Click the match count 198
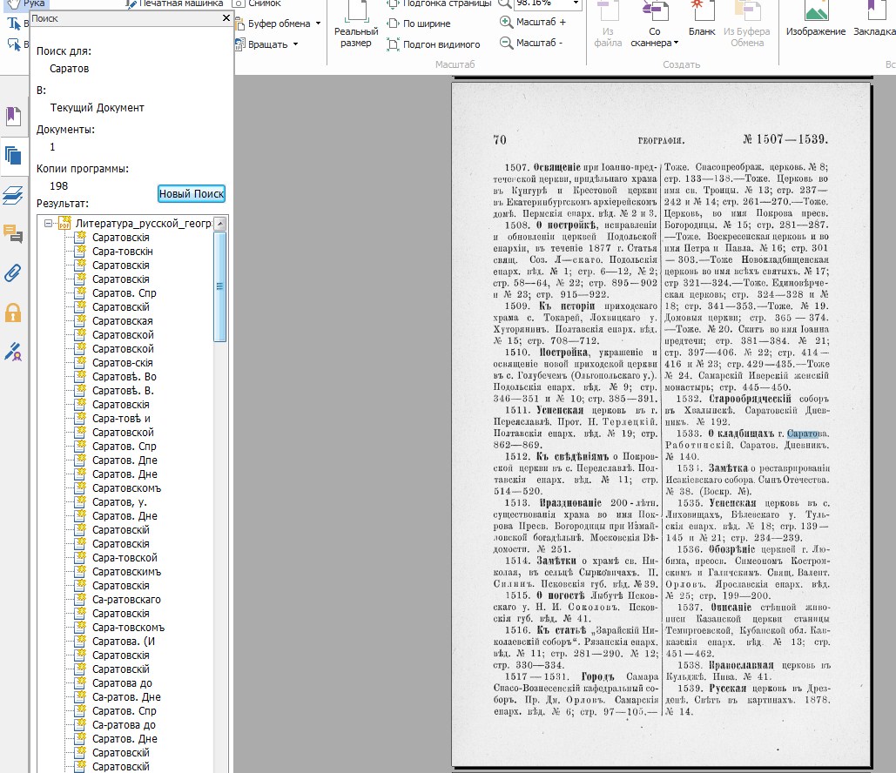The width and height of the screenshot is (896, 773). (x=59, y=186)
